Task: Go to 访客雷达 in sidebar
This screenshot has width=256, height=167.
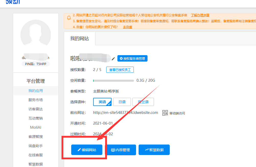Action: click(35, 109)
